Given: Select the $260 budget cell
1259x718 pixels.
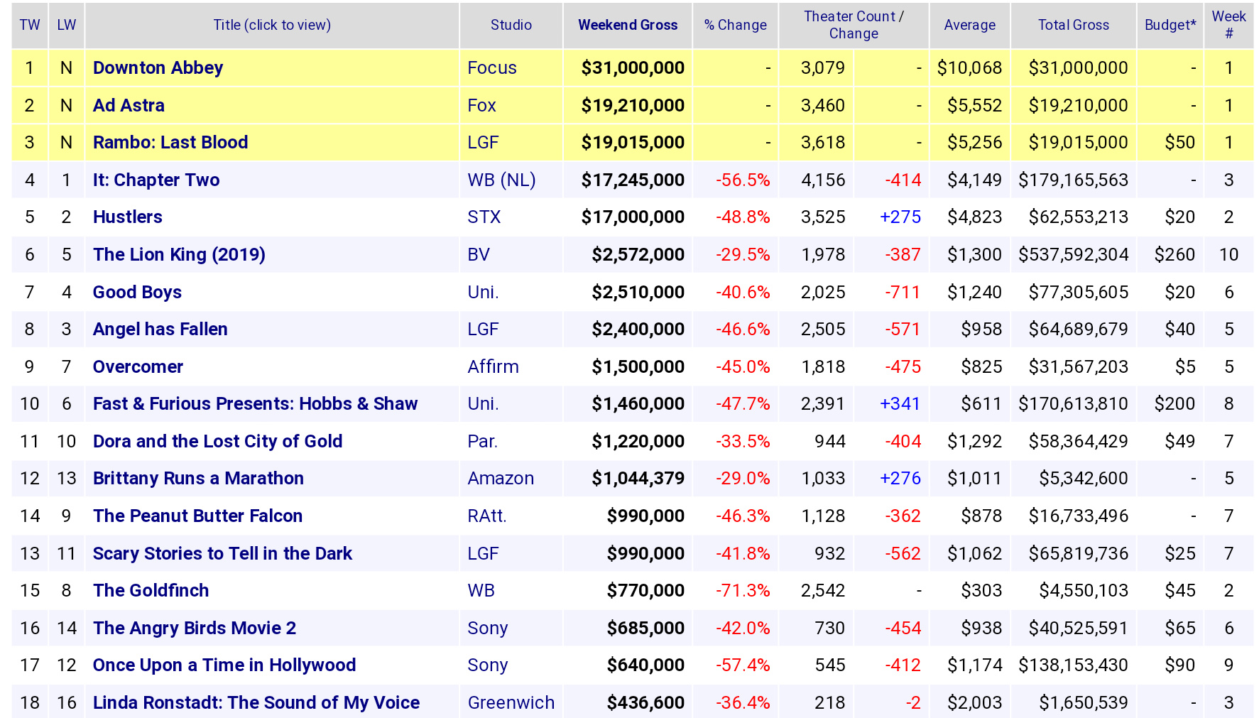Looking at the screenshot, I should tap(1174, 255).
